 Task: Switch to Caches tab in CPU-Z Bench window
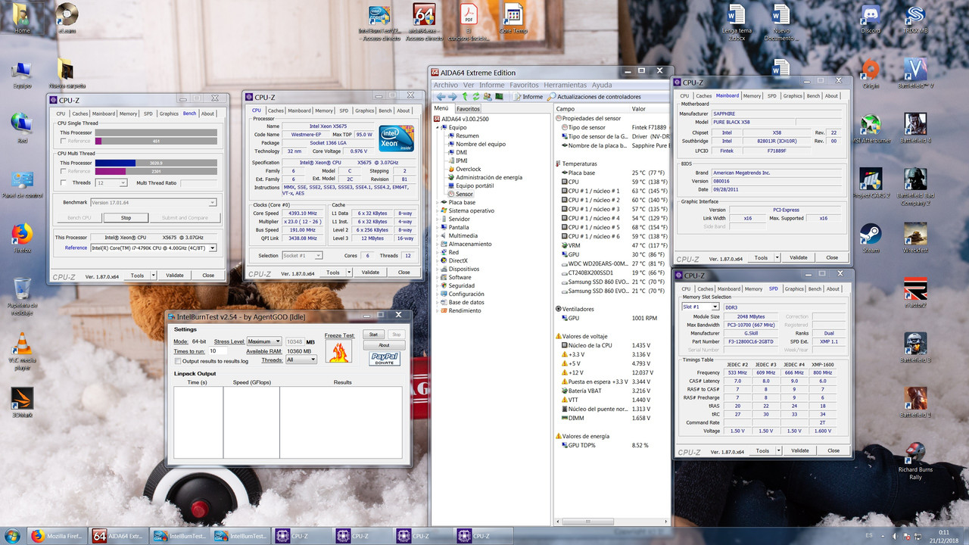(x=80, y=114)
